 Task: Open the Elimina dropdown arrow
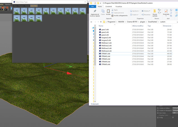pyautogui.click(x=150, y=11)
